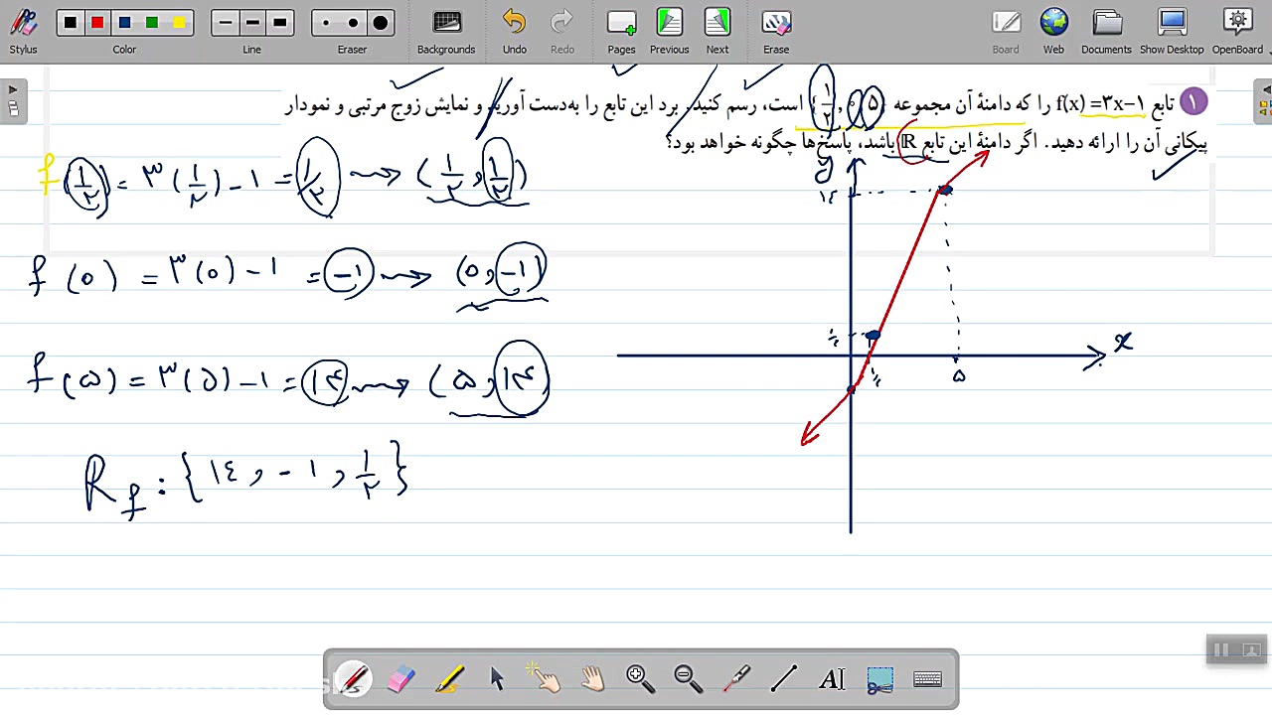The width and height of the screenshot is (1272, 715).
Task: Open the Documents manager
Action: pos(1106,31)
